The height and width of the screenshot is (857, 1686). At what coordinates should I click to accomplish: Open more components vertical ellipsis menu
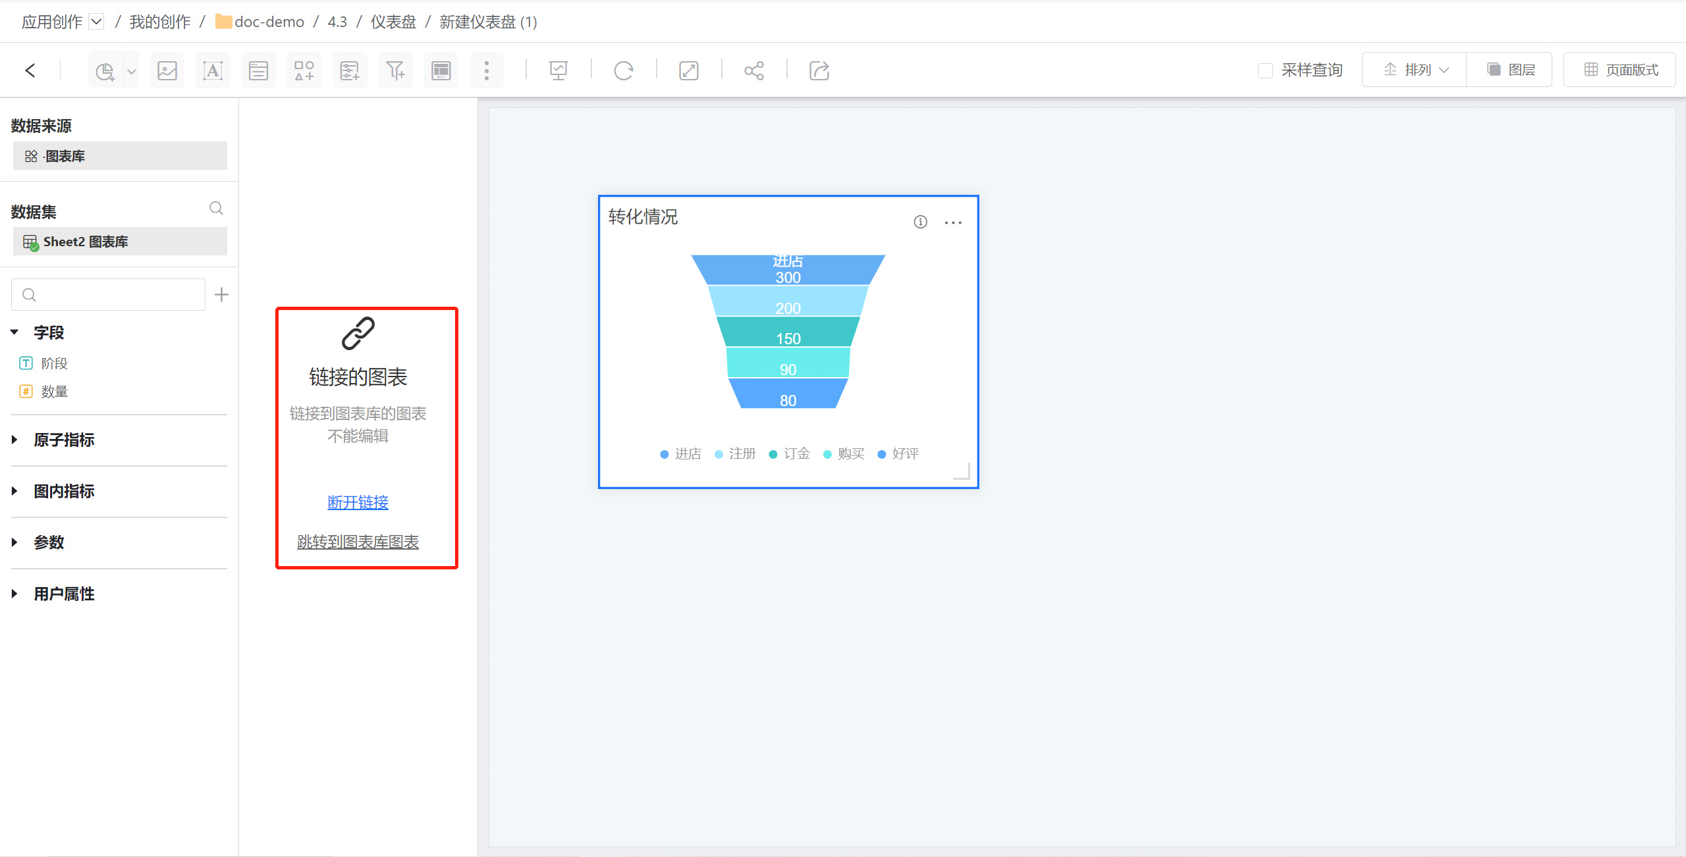tap(487, 70)
